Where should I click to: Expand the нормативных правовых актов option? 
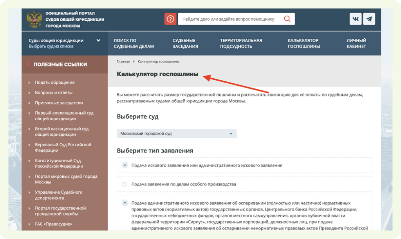coord(125,203)
